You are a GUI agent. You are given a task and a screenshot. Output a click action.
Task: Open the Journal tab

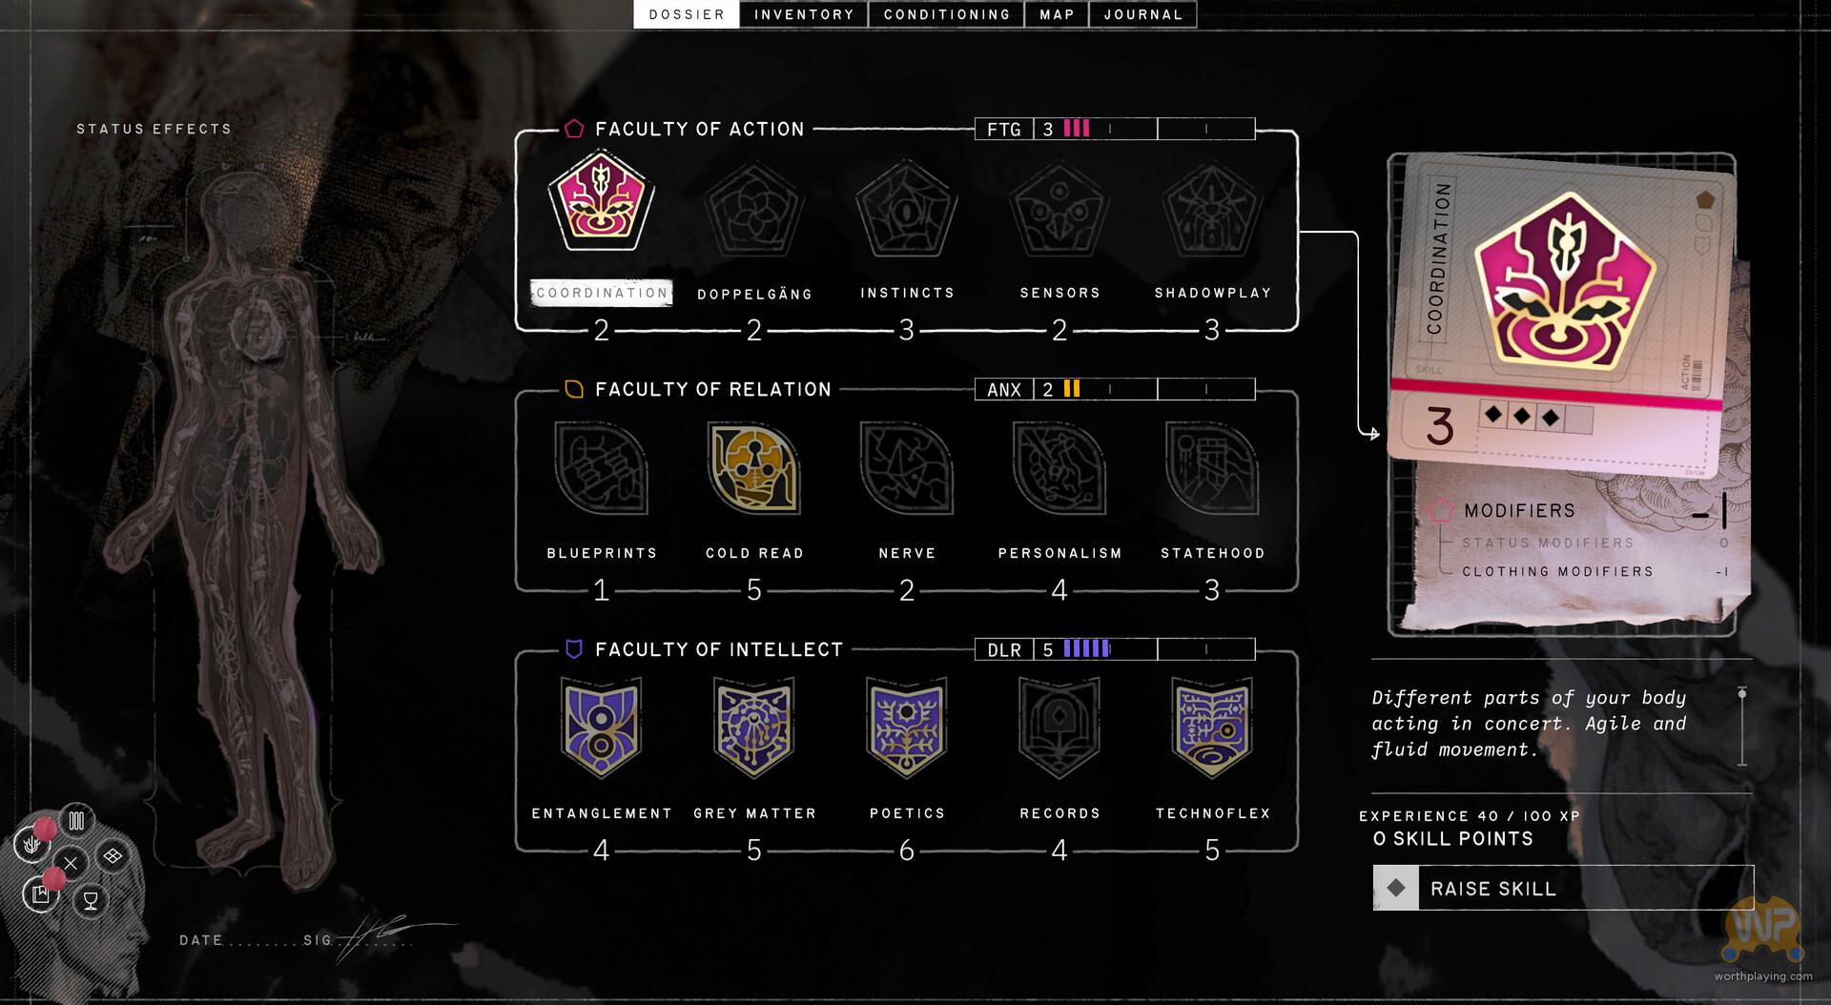pyautogui.click(x=1142, y=14)
